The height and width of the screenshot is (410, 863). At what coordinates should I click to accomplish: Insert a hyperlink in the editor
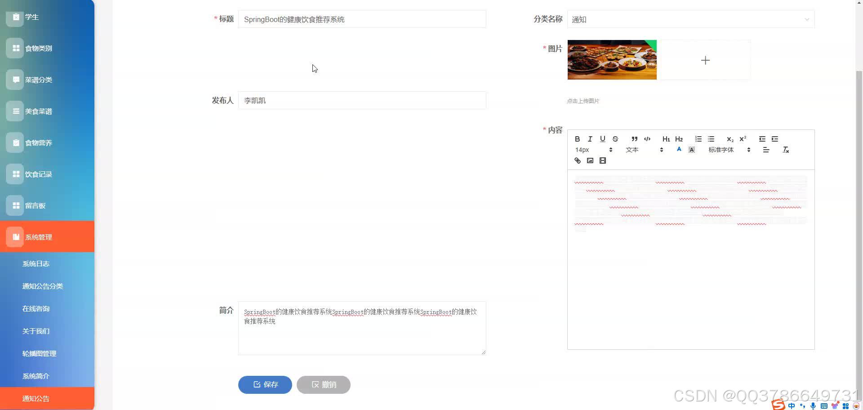coord(578,160)
